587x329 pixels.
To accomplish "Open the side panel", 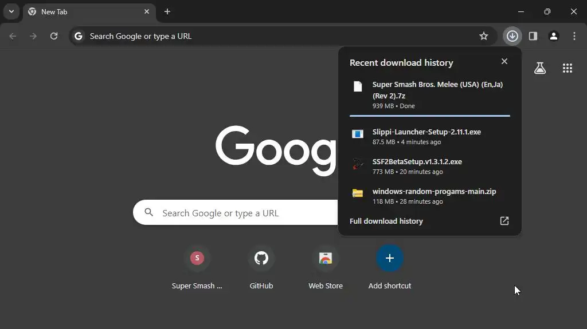I will tap(533, 36).
